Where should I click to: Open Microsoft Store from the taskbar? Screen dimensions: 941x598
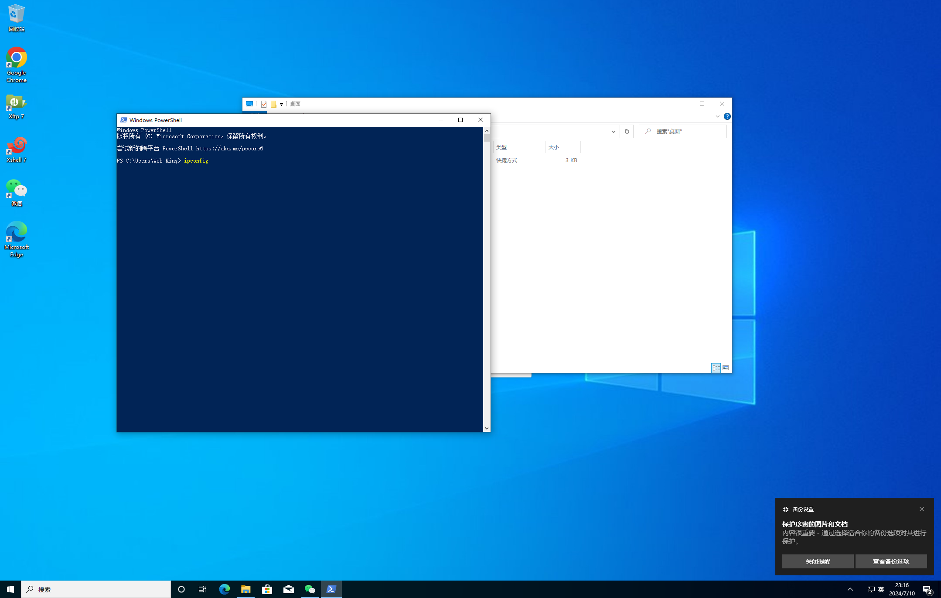tap(267, 589)
